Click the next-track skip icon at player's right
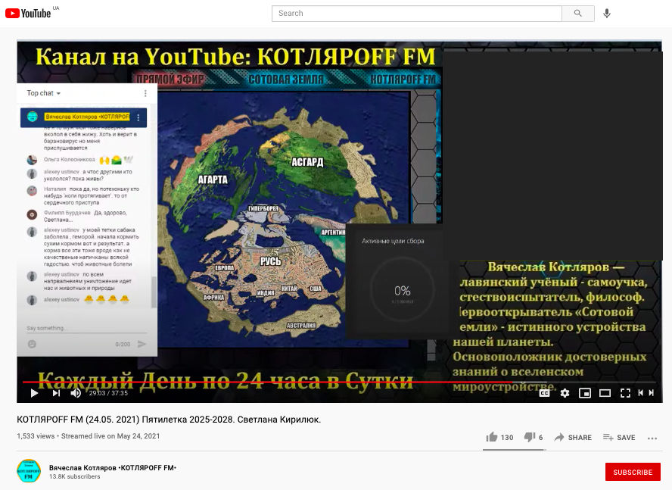 tap(652, 392)
